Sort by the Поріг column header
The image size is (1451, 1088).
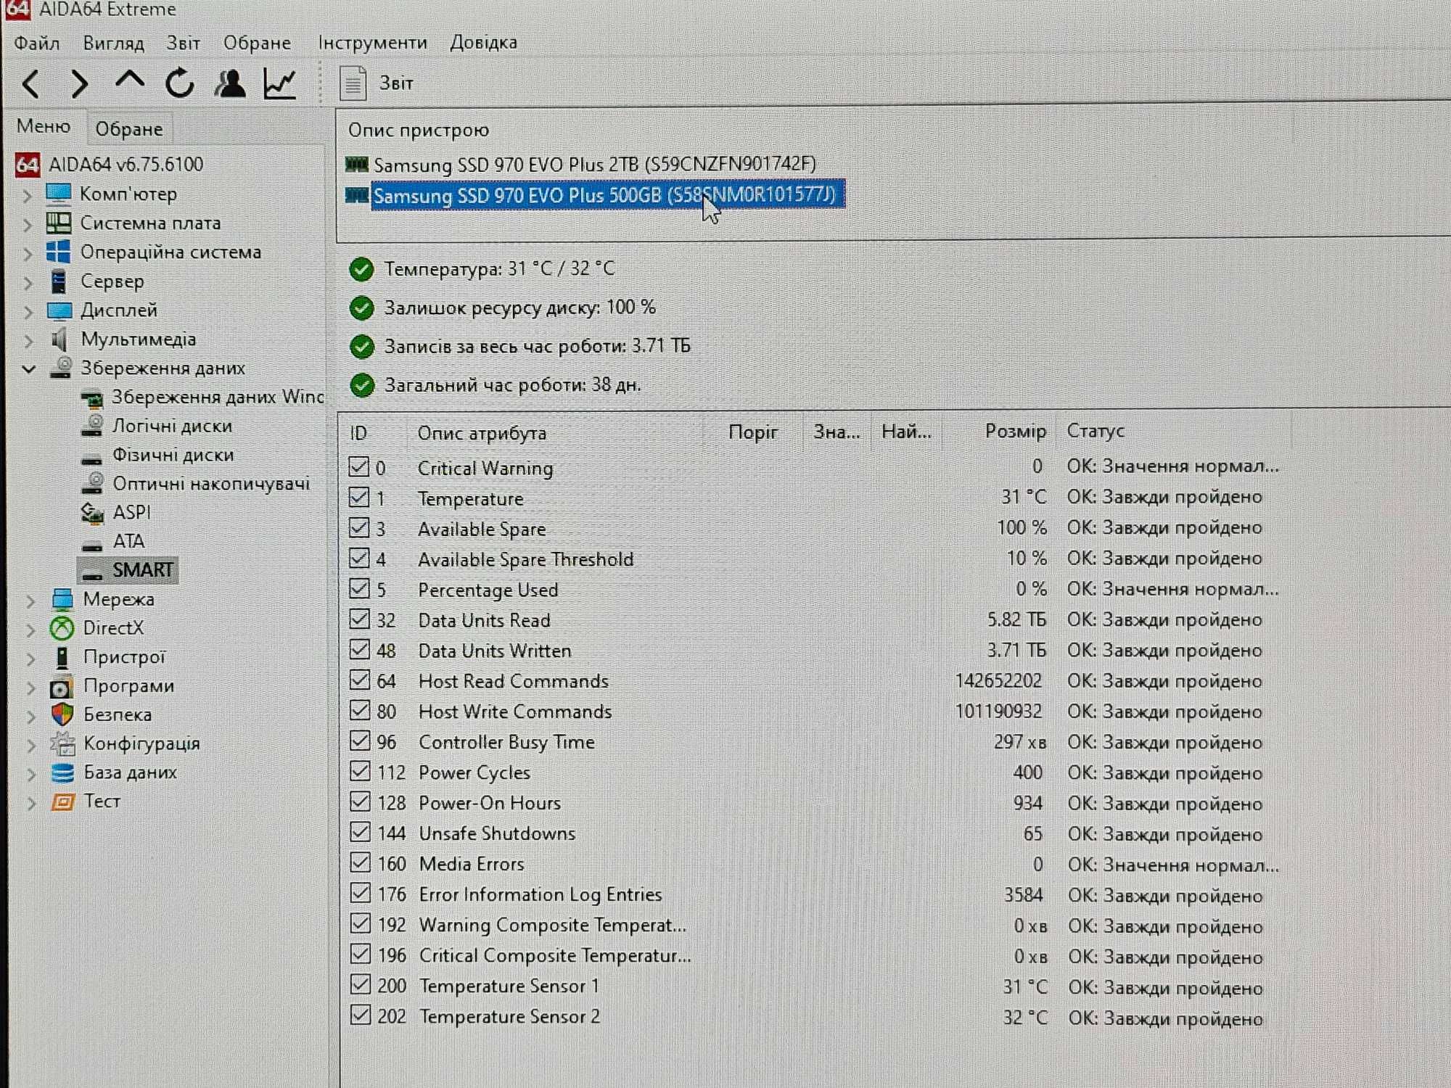(753, 432)
